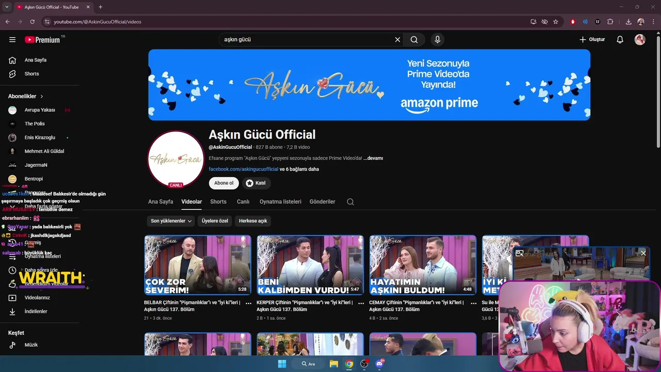Bookmark the page with the star icon
Viewport: 661px width, 372px height.
pyautogui.click(x=556, y=22)
